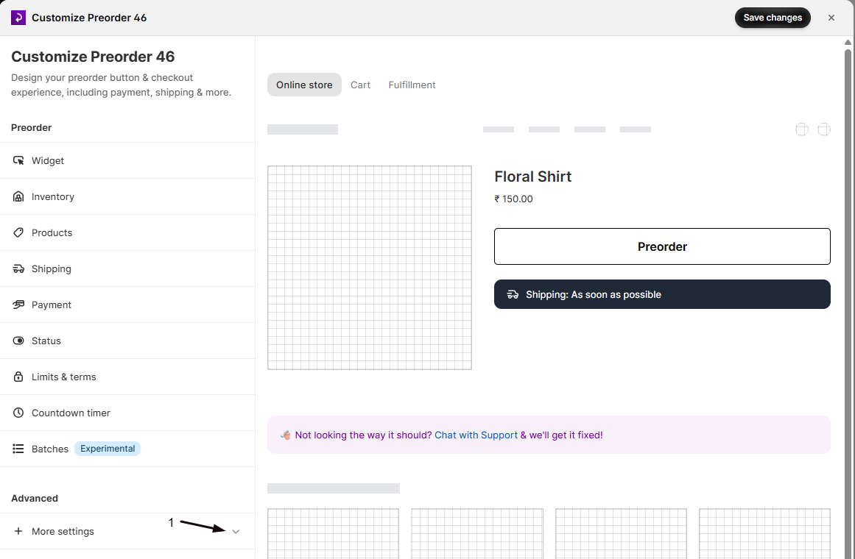Select the Online store tab

pos(304,85)
